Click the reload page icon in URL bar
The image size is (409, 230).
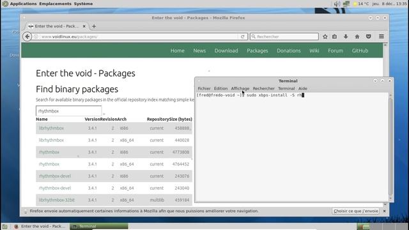[243, 36]
